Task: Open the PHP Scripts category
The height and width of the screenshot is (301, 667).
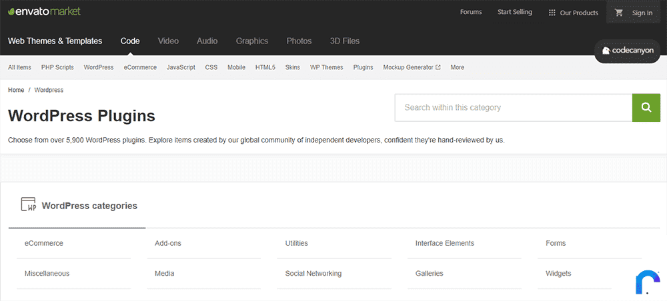Action: tap(57, 67)
